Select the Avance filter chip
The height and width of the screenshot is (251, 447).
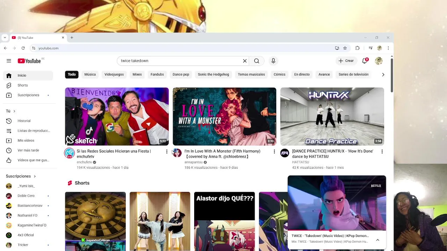tap(324, 74)
